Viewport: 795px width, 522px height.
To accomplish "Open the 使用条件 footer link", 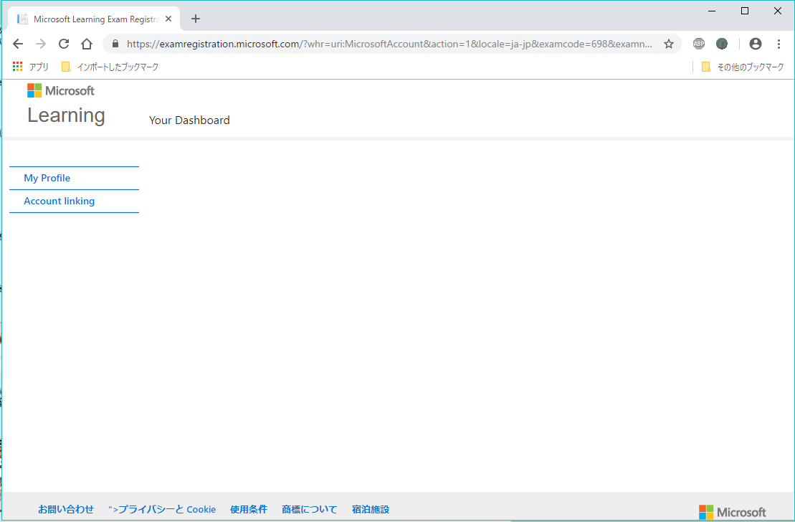I will click(x=249, y=509).
